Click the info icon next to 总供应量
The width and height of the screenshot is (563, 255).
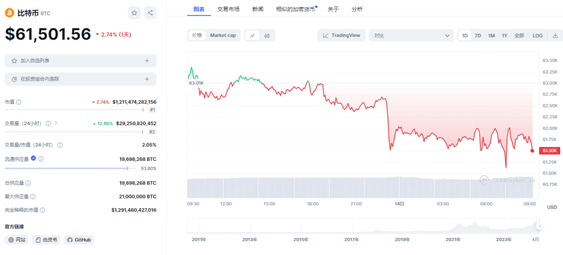pos(28,183)
